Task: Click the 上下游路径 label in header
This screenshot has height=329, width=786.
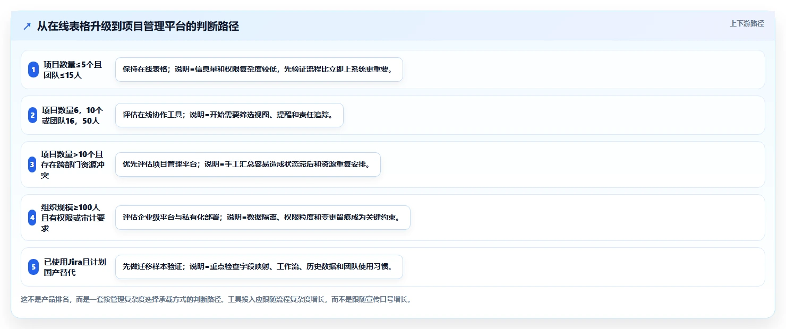Action: pyautogui.click(x=747, y=23)
